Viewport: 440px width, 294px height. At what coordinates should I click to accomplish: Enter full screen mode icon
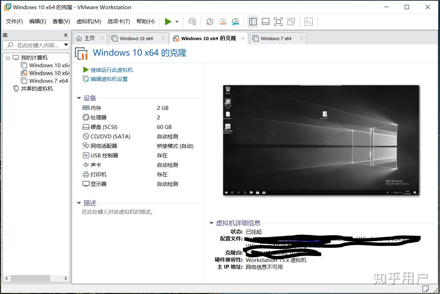click(x=278, y=22)
